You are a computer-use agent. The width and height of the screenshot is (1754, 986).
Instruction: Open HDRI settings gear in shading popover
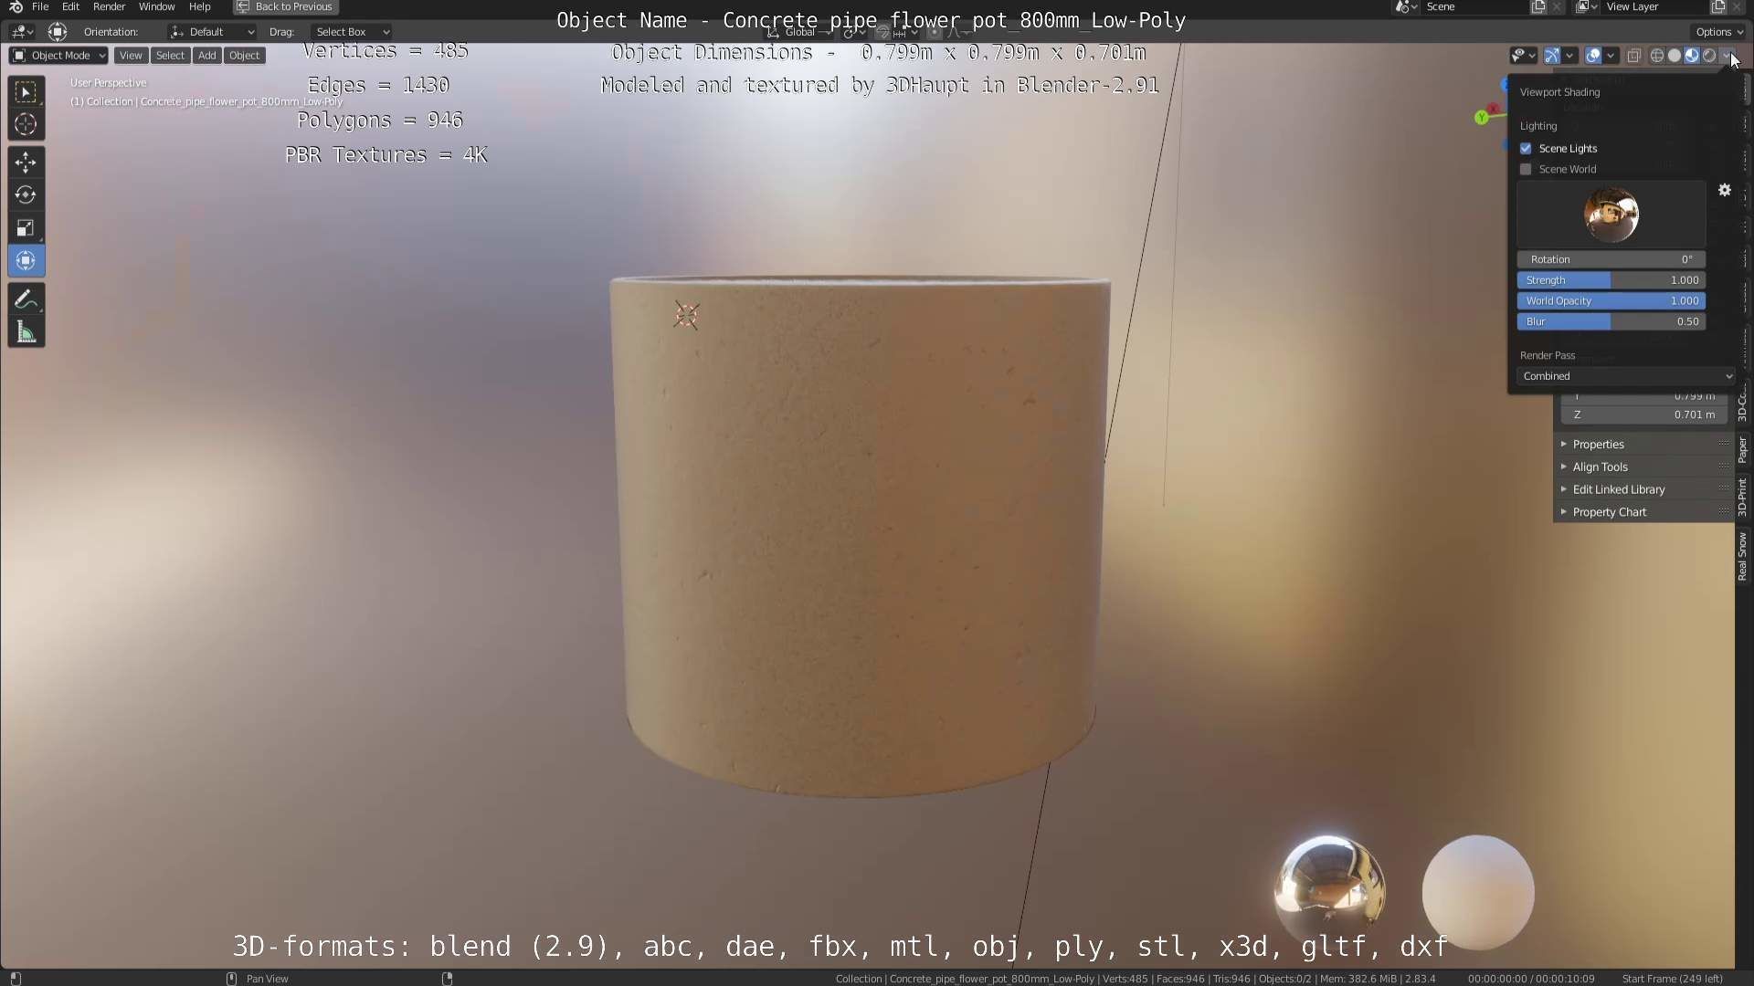(x=1724, y=190)
